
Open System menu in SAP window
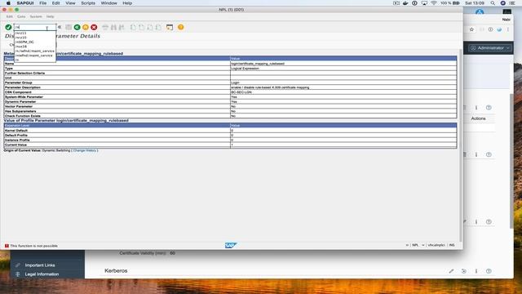click(36, 16)
